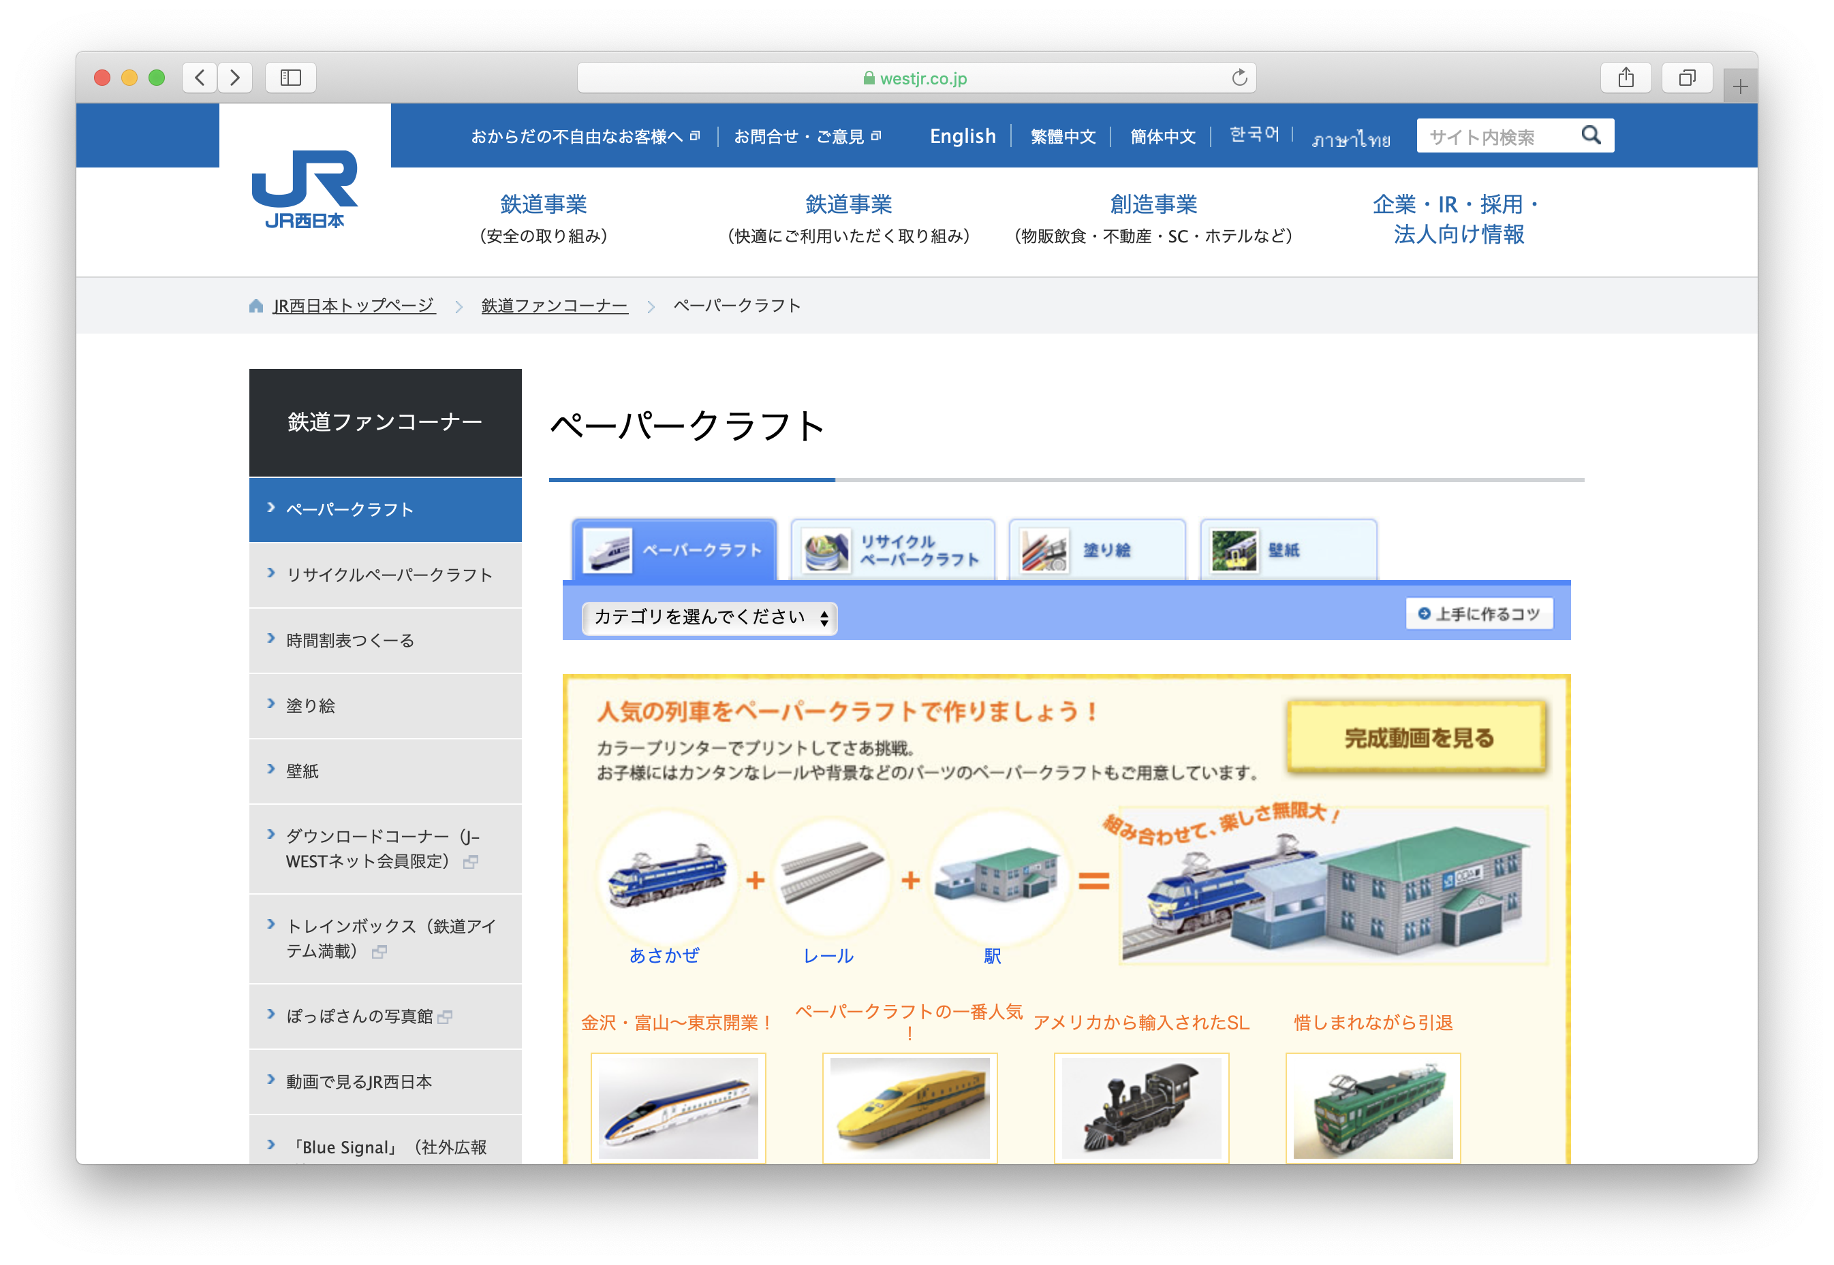Screen dimensions: 1834x1265
Task: Click the JR West logo
Action: (305, 189)
